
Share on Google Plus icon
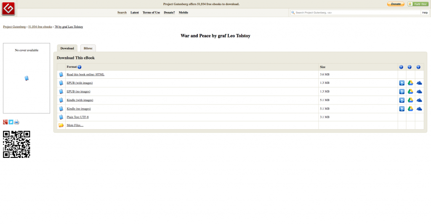[5, 122]
